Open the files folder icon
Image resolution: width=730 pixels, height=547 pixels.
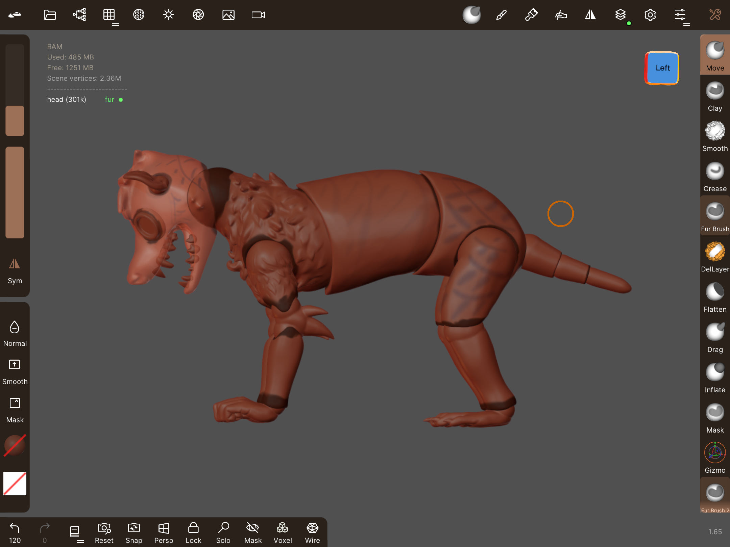tap(50, 15)
